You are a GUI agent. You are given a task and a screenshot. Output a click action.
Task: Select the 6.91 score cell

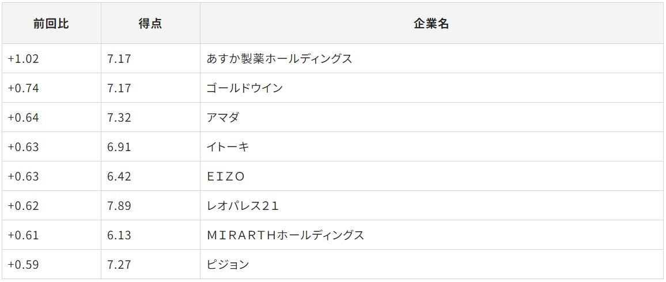pos(150,146)
